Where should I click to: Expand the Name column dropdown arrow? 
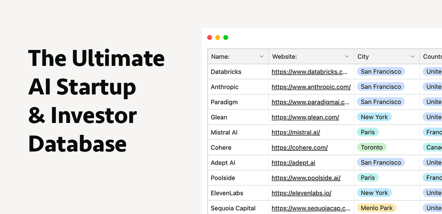262,57
